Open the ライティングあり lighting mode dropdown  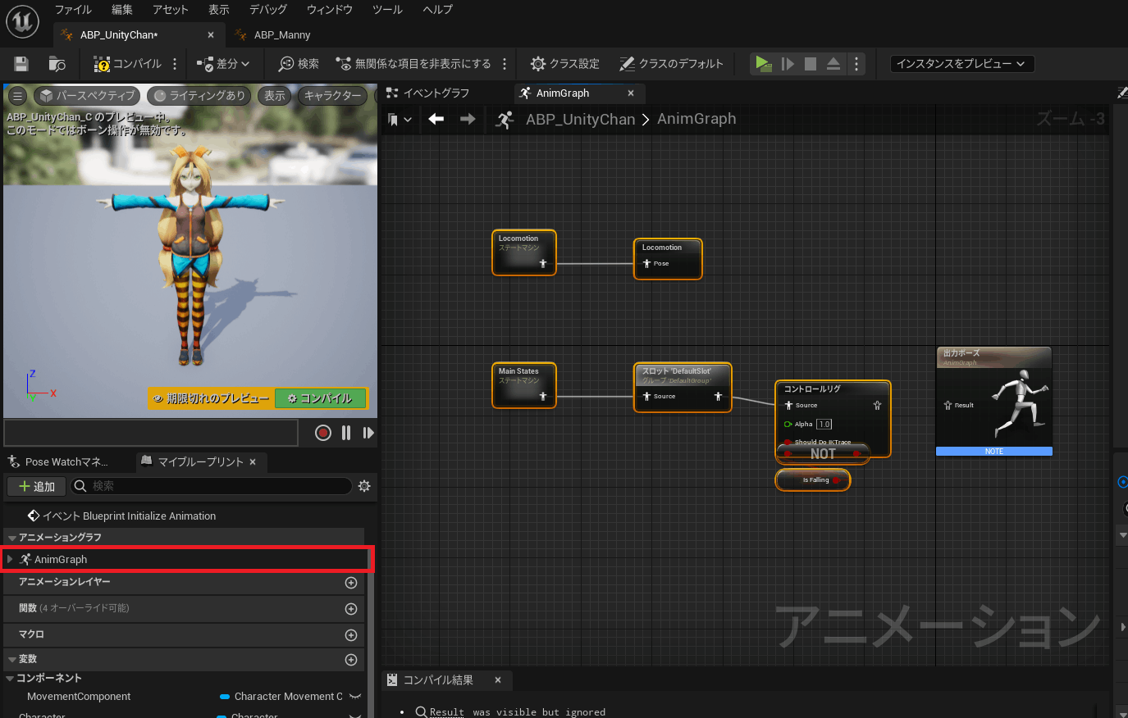[x=199, y=96]
